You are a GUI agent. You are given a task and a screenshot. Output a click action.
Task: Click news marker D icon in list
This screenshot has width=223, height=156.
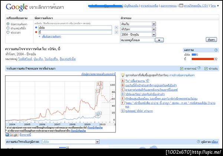123,94
